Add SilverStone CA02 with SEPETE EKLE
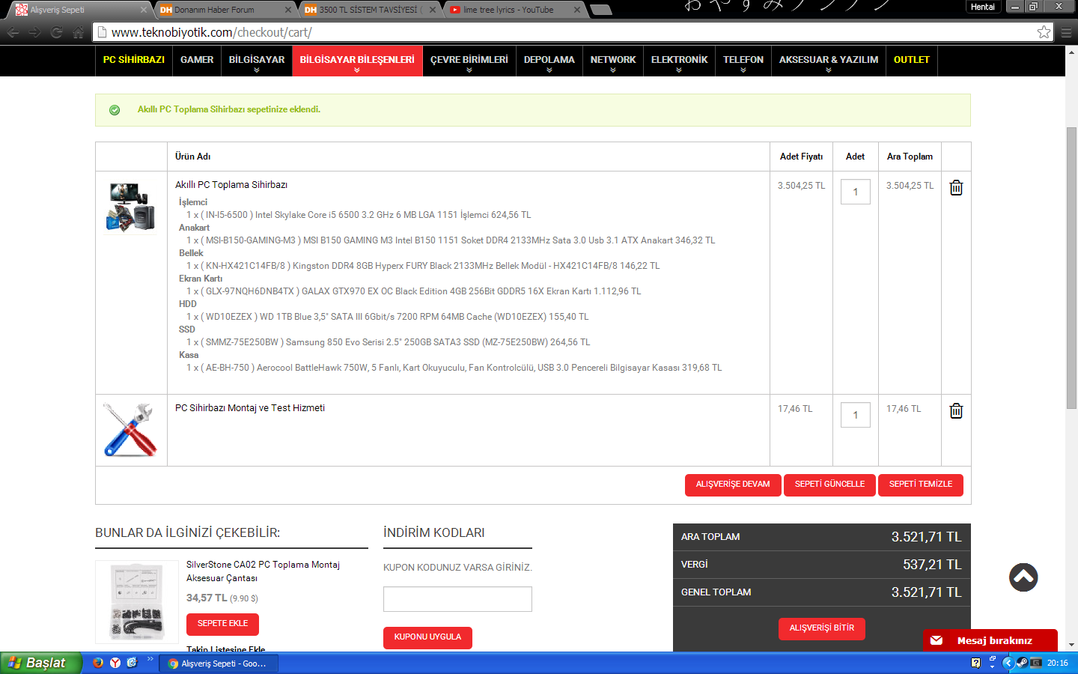 (x=222, y=624)
